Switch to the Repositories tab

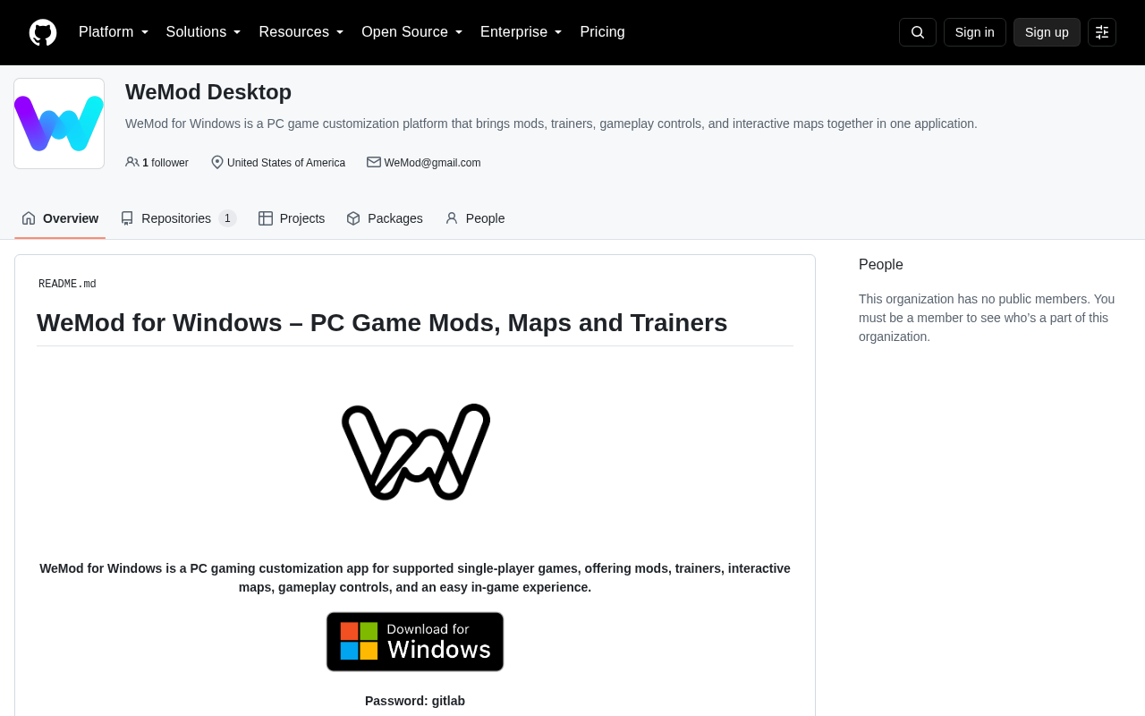click(179, 218)
